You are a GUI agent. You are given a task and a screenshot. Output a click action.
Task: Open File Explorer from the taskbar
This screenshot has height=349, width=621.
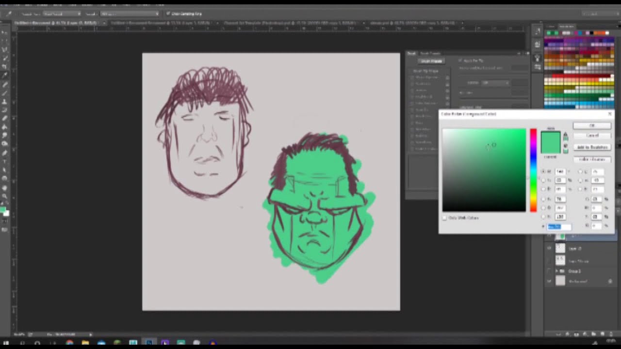(85, 343)
